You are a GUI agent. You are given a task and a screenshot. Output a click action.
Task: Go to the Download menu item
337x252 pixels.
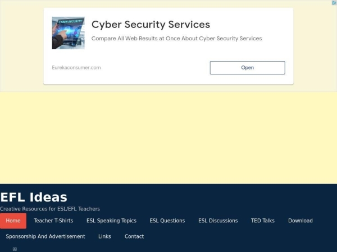pyautogui.click(x=300, y=221)
